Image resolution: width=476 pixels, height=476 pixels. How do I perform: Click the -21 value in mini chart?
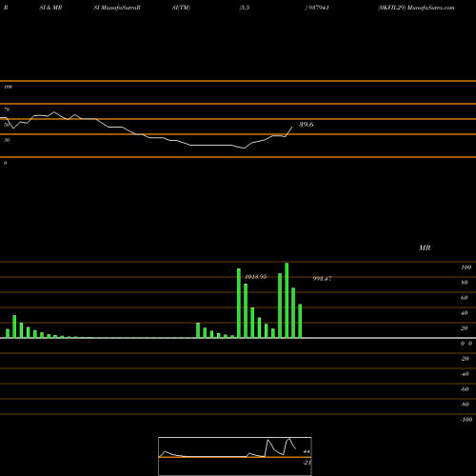click(307, 463)
